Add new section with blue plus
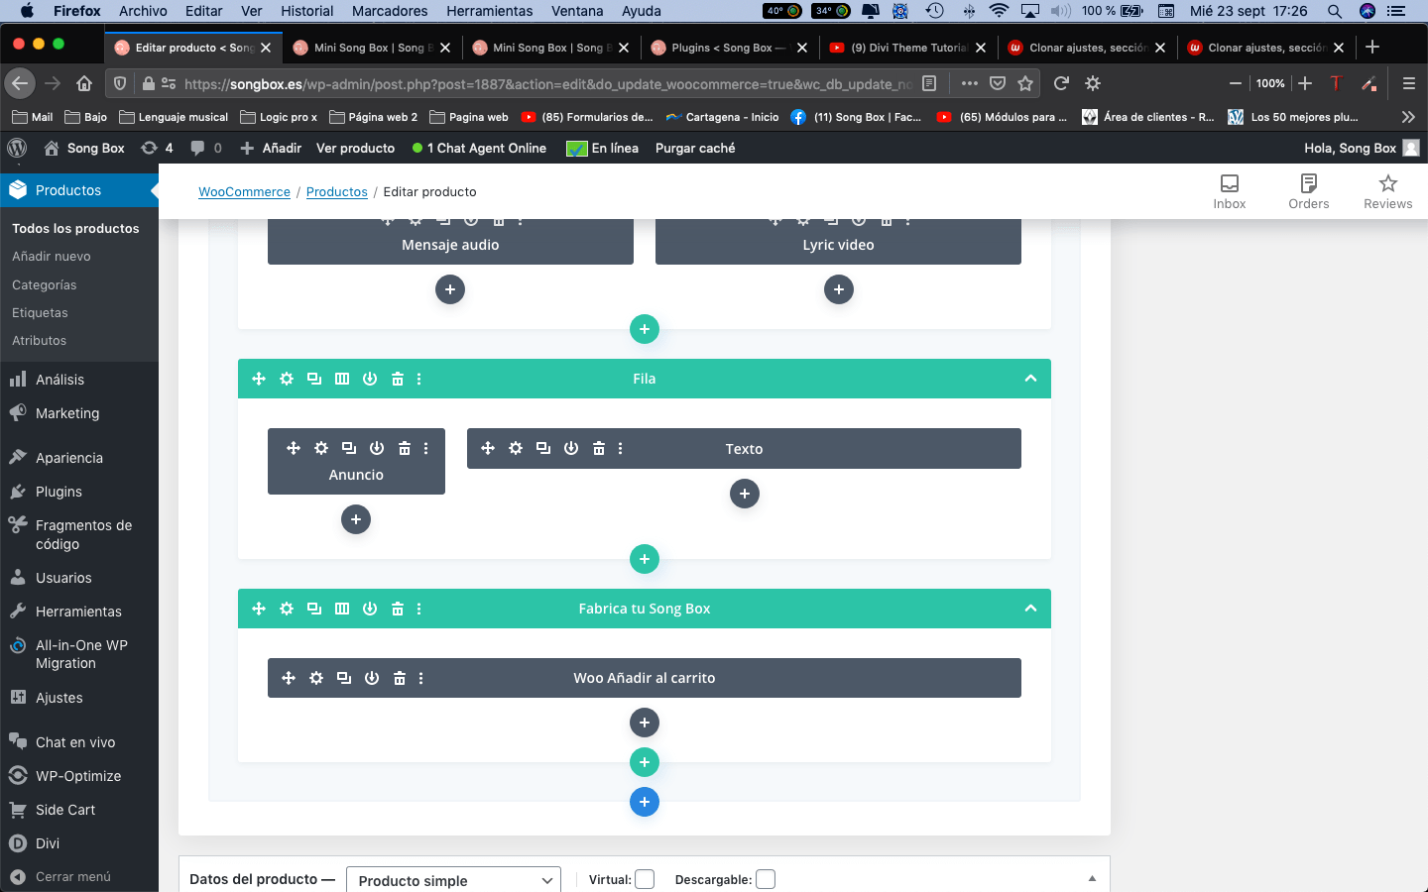The image size is (1428, 892). [645, 802]
